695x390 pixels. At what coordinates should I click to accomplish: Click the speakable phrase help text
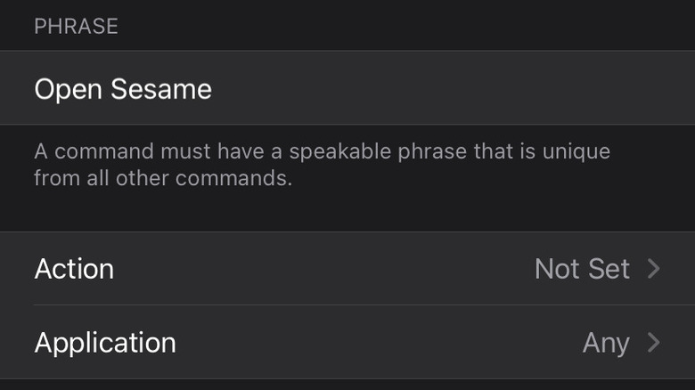point(321,164)
